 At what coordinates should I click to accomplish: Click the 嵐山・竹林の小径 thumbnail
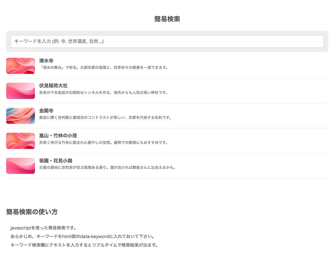click(x=20, y=141)
